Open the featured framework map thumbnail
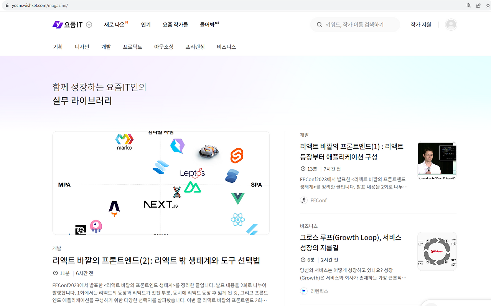491x306 pixels. click(161, 183)
